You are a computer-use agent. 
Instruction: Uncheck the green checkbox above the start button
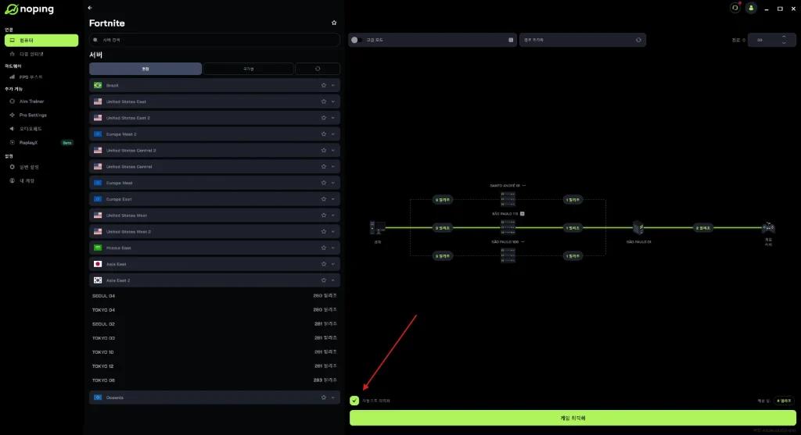pyautogui.click(x=354, y=401)
